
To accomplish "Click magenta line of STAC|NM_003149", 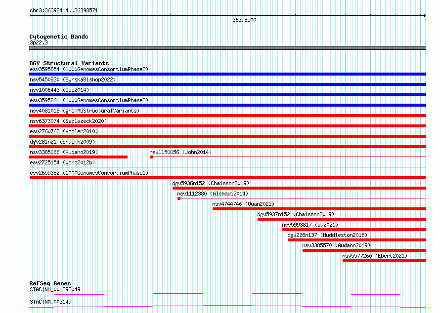I will (227, 306).
